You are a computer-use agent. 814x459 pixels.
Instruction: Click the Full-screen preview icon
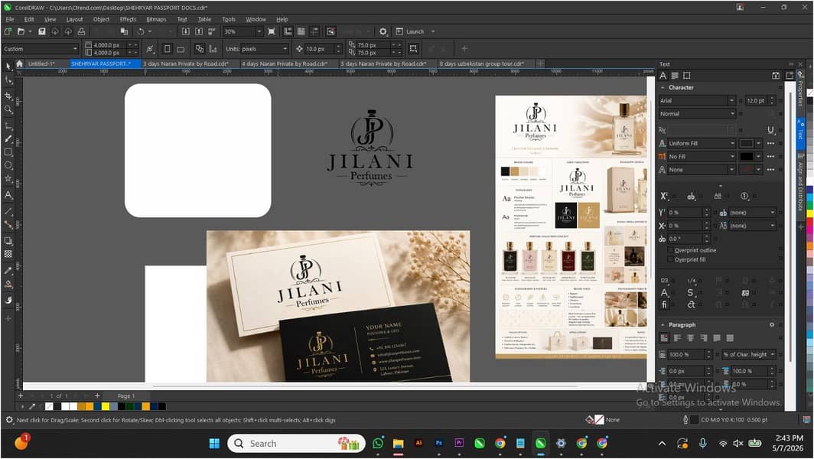pos(272,31)
